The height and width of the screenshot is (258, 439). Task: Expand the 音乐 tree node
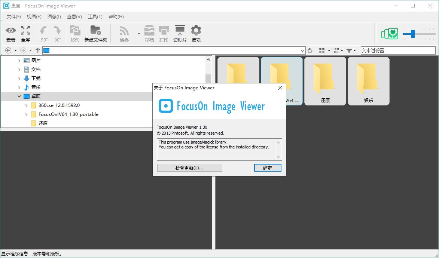click(x=19, y=87)
